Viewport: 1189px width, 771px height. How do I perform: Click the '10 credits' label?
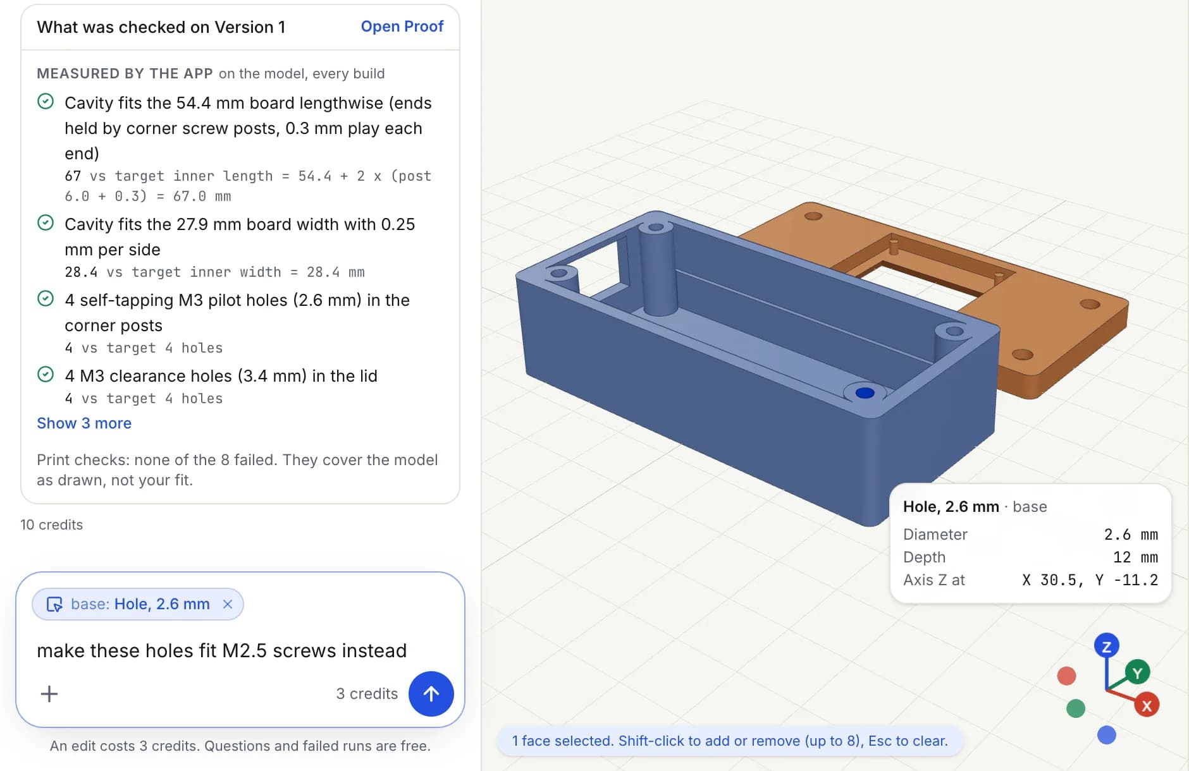pos(52,525)
